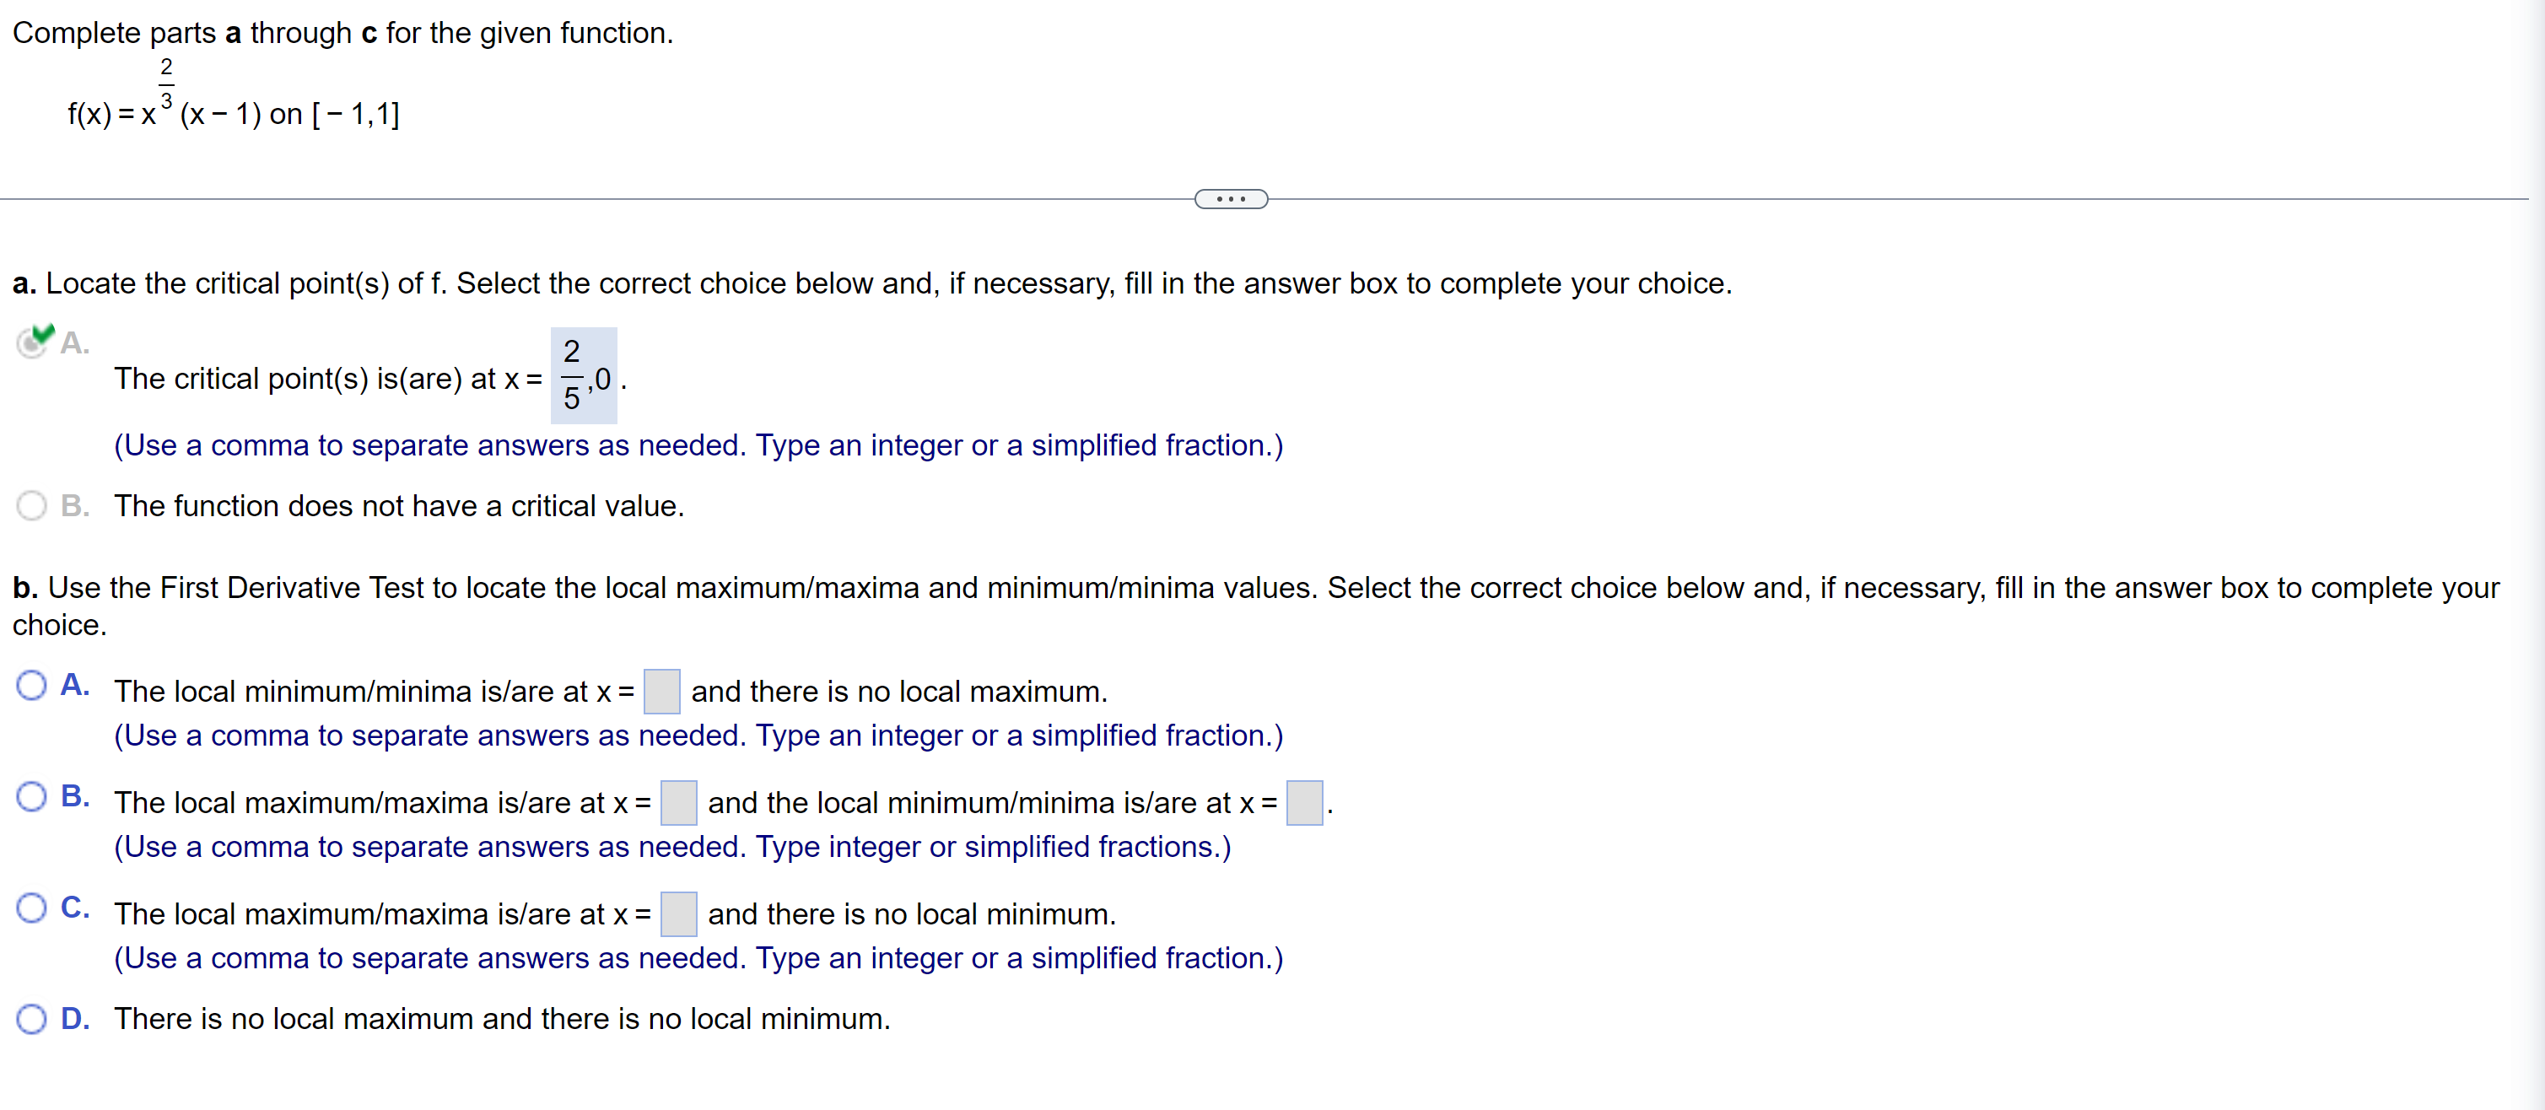Image resolution: width=2545 pixels, height=1110 pixels.
Task: Click the blue comma-separation hint under part a
Action: pyautogui.click(x=698, y=445)
